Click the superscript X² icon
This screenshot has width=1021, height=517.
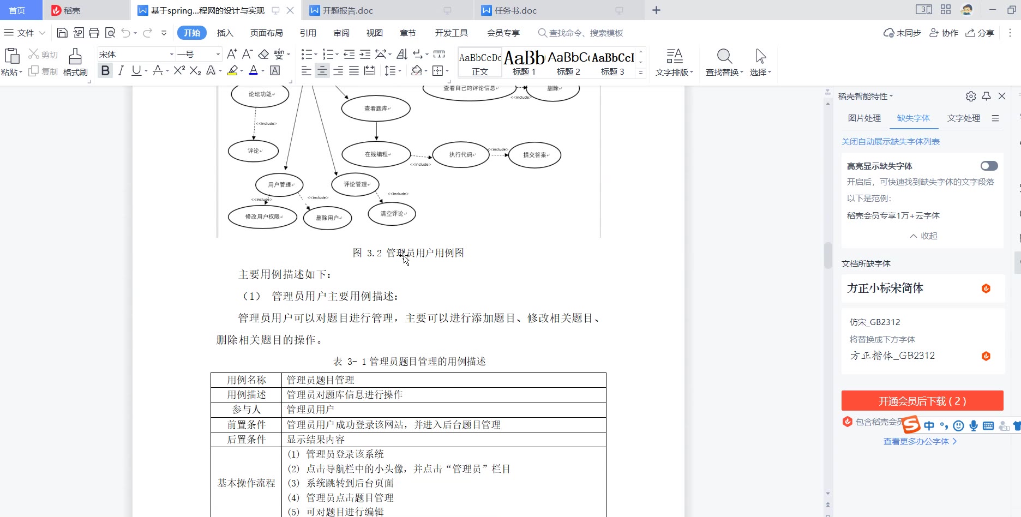(x=179, y=71)
